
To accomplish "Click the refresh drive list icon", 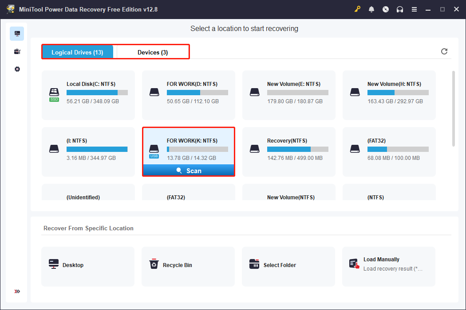I will (x=444, y=51).
